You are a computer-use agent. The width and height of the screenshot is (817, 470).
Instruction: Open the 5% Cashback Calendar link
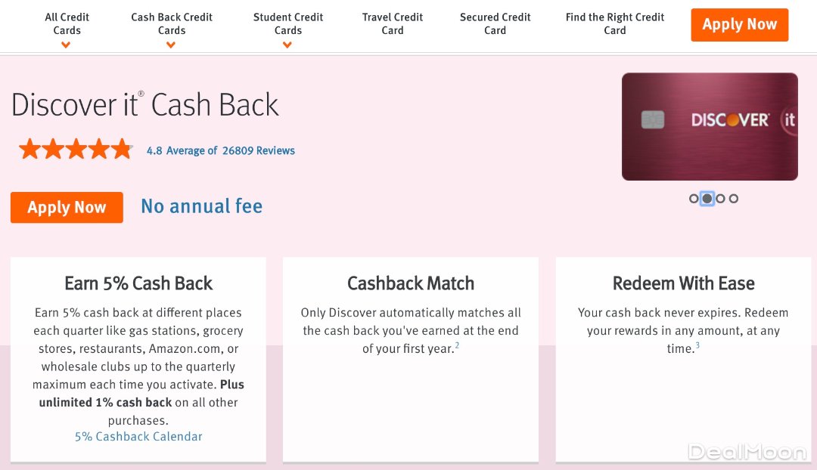click(x=138, y=437)
